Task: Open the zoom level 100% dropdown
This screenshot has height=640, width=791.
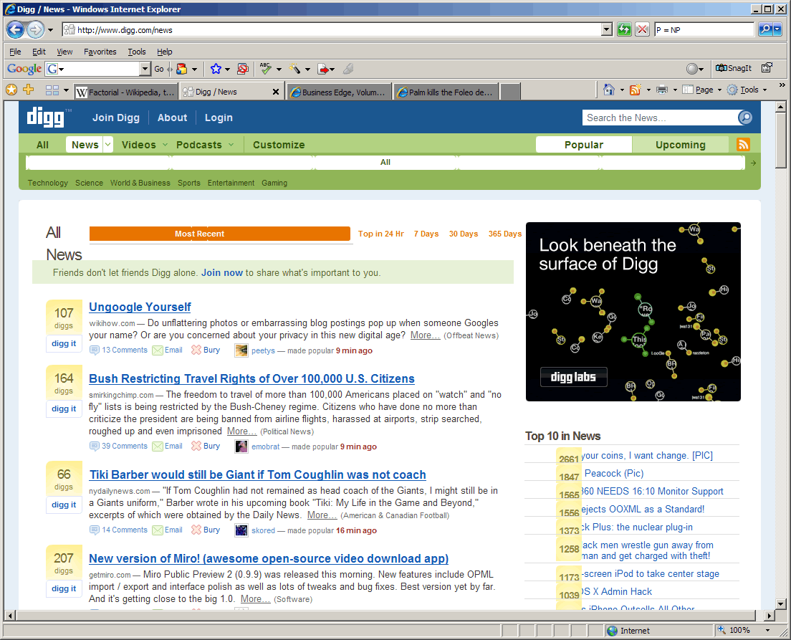Action: (767, 631)
